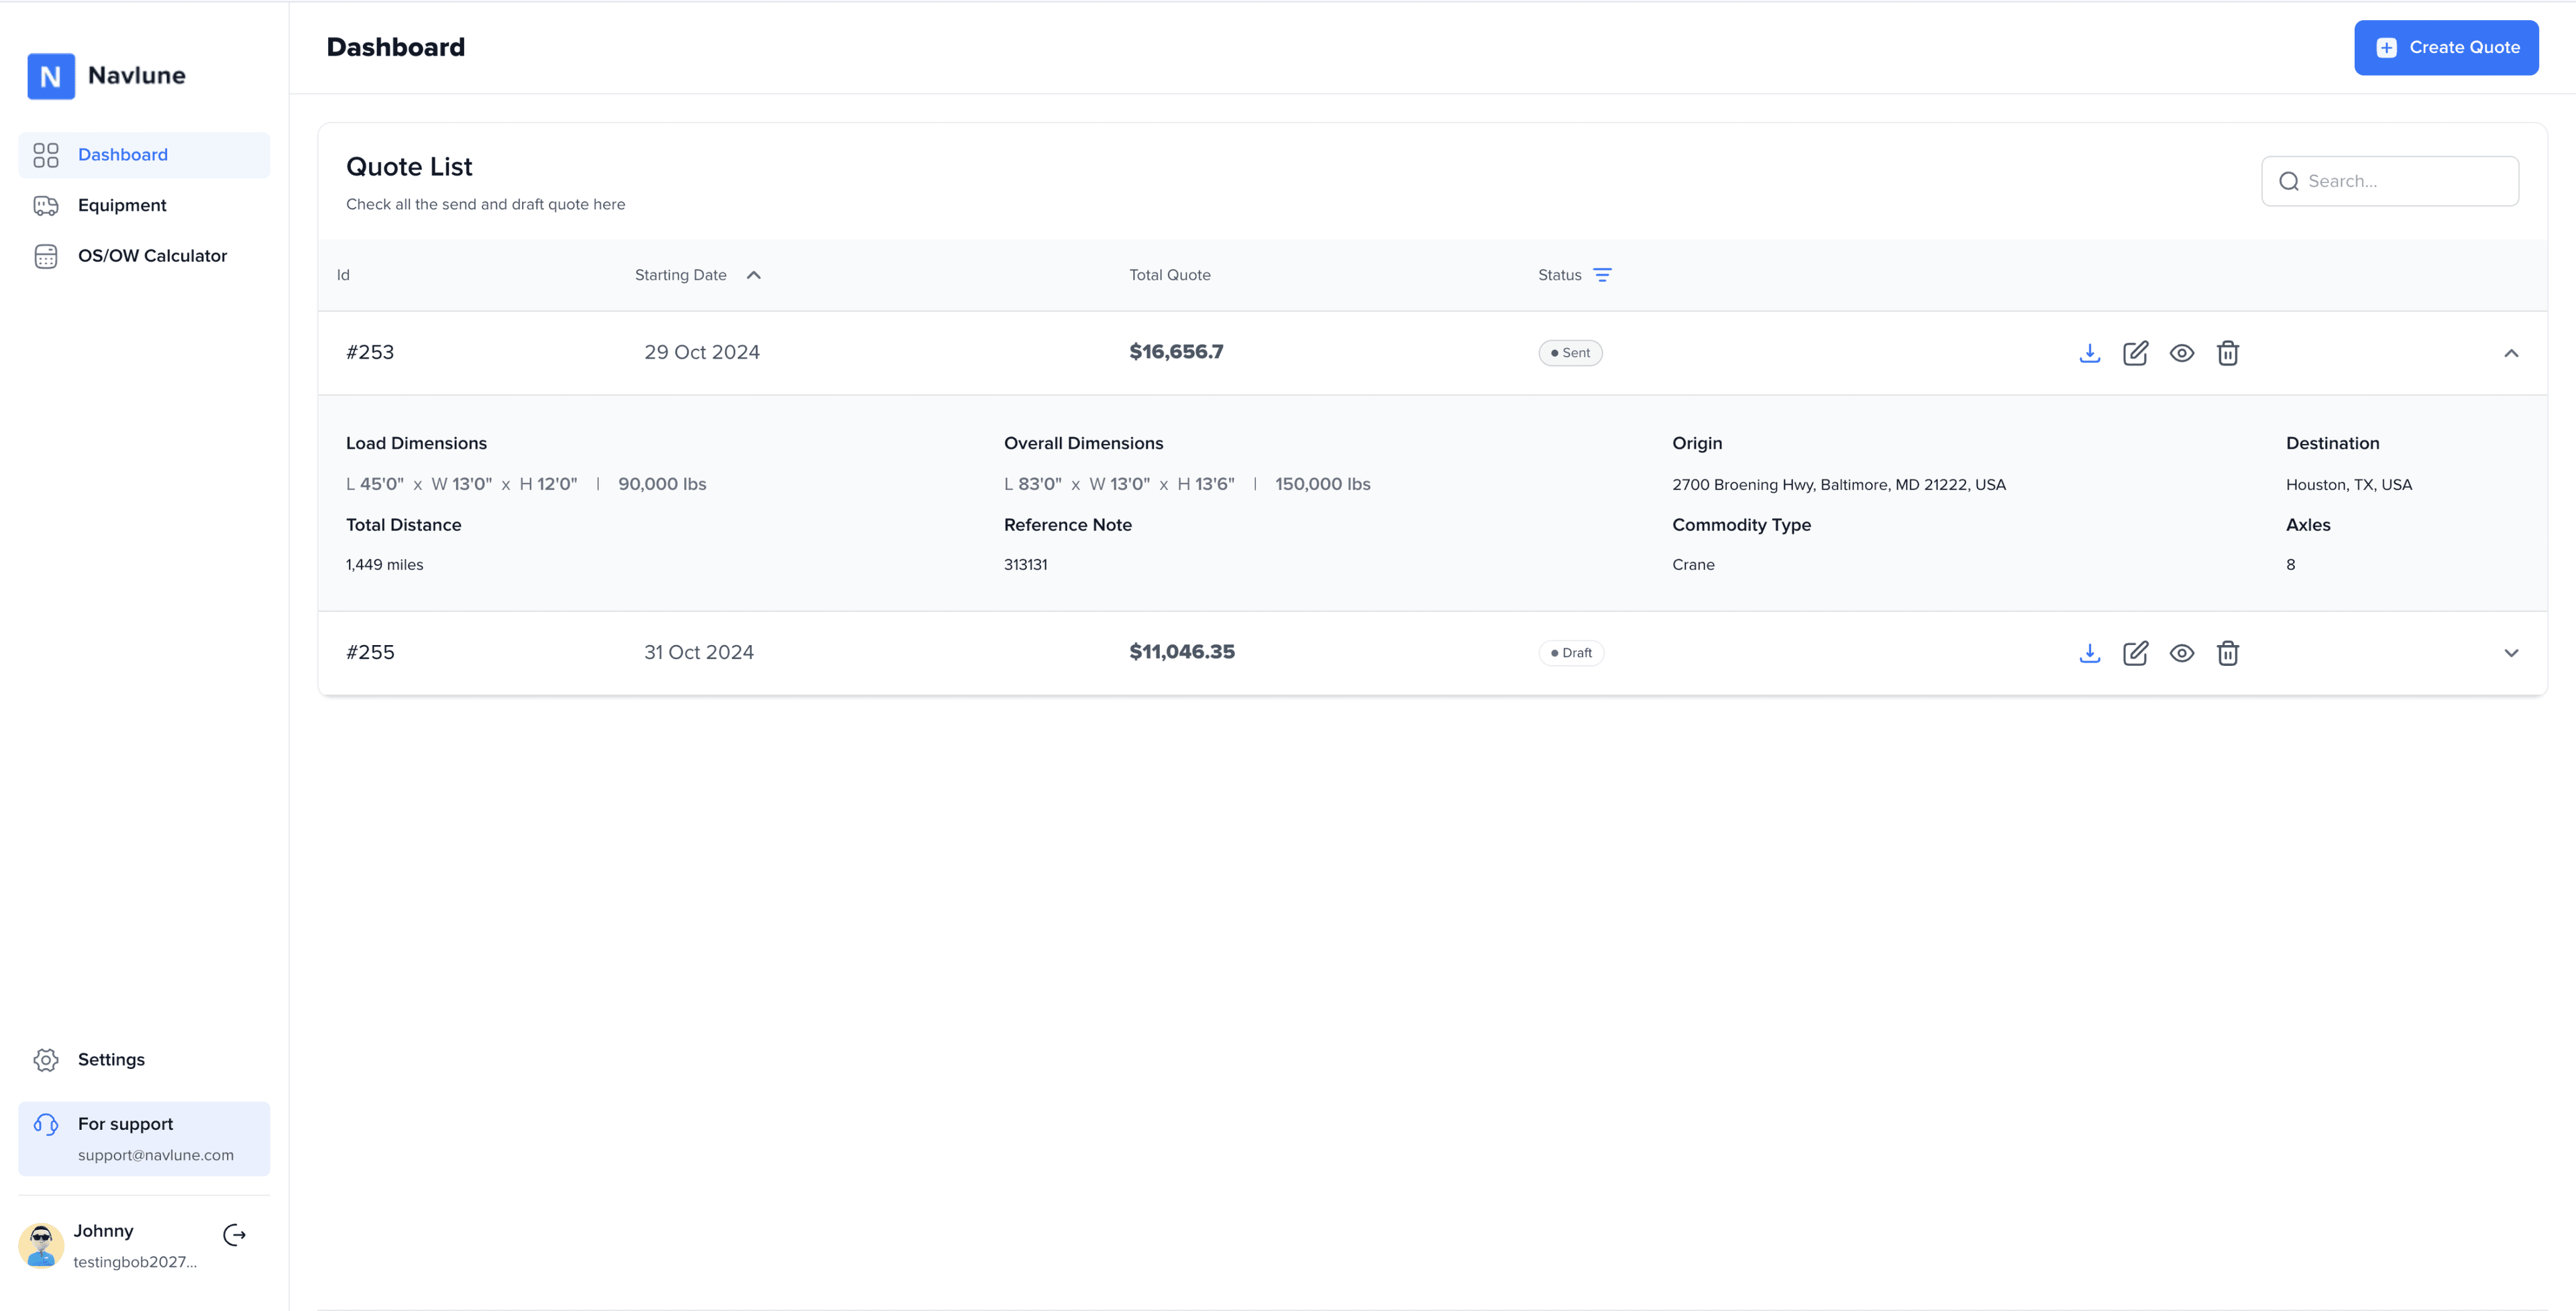This screenshot has height=1311, width=2576.
Task: Click the 150,000 lbs overall weight
Action: (1323, 484)
